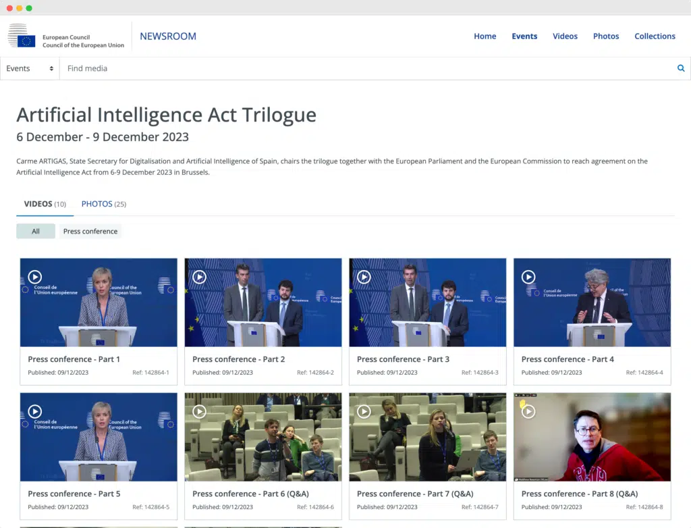Click the text Ref: 142864-6
This screenshot has width=691, height=528.
point(315,507)
